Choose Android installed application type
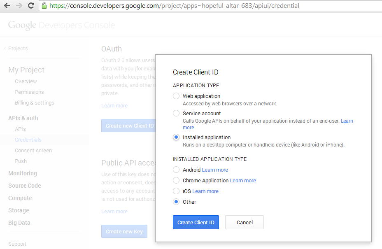This screenshot has height=249, width=382. point(176,170)
